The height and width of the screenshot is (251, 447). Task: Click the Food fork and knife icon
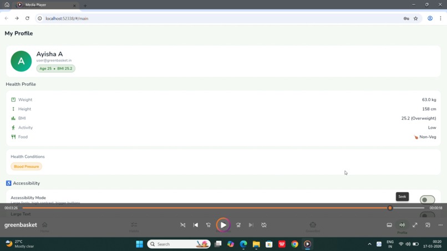[x=13, y=137]
